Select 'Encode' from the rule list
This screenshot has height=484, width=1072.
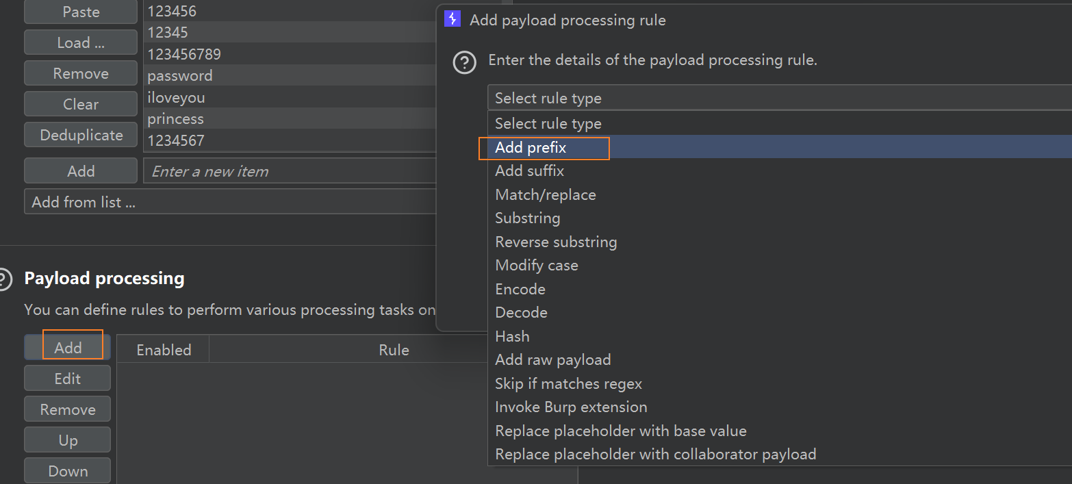pyautogui.click(x=520, y=289)
